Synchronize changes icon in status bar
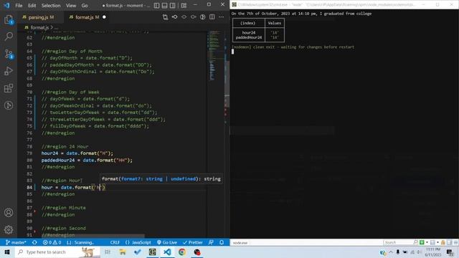The height and width of the screenshot is (258, 459). (34, 242)
